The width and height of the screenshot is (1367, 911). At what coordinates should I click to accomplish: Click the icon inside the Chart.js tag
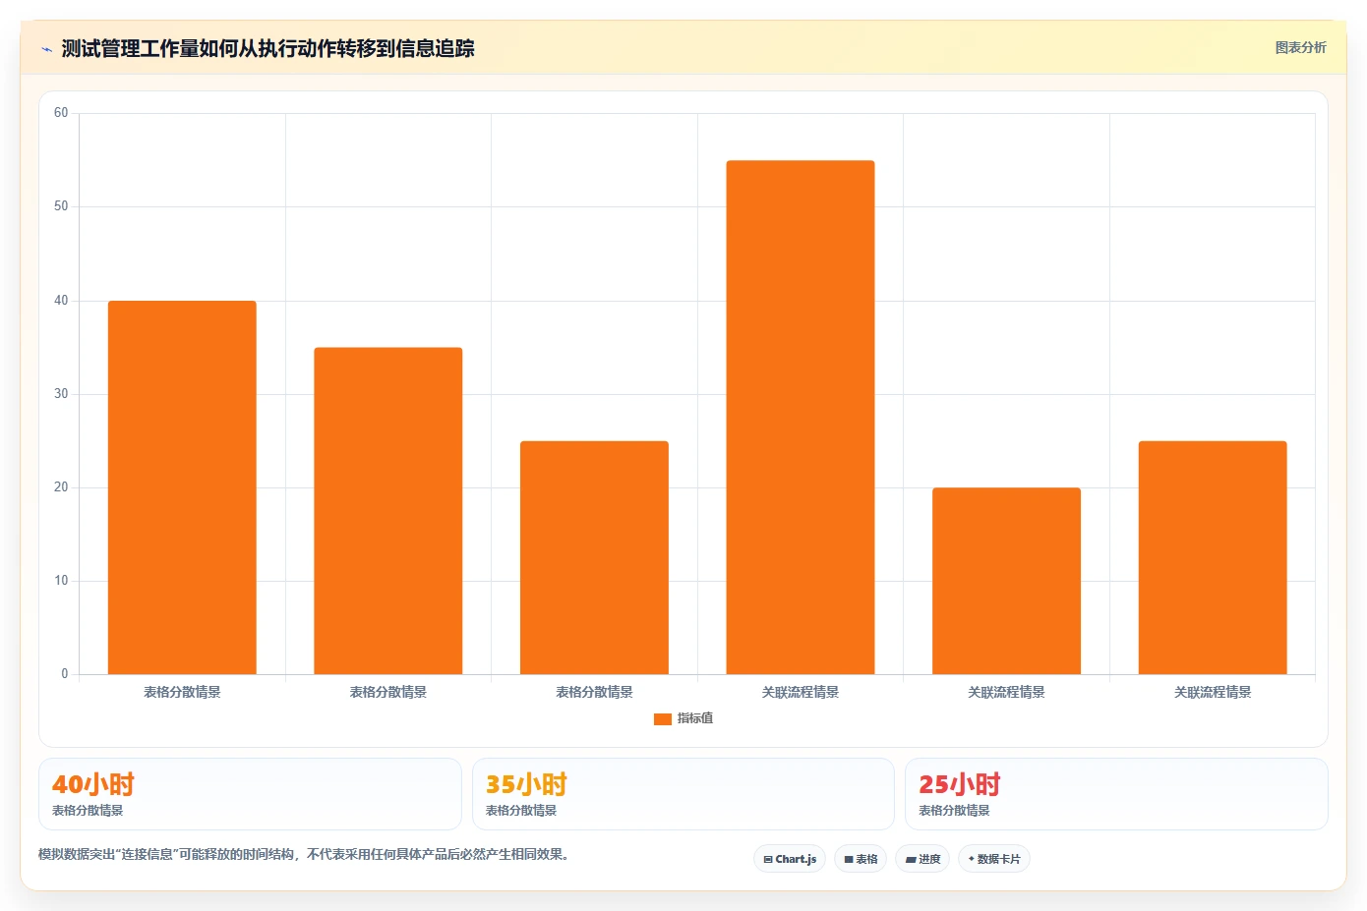768,860
